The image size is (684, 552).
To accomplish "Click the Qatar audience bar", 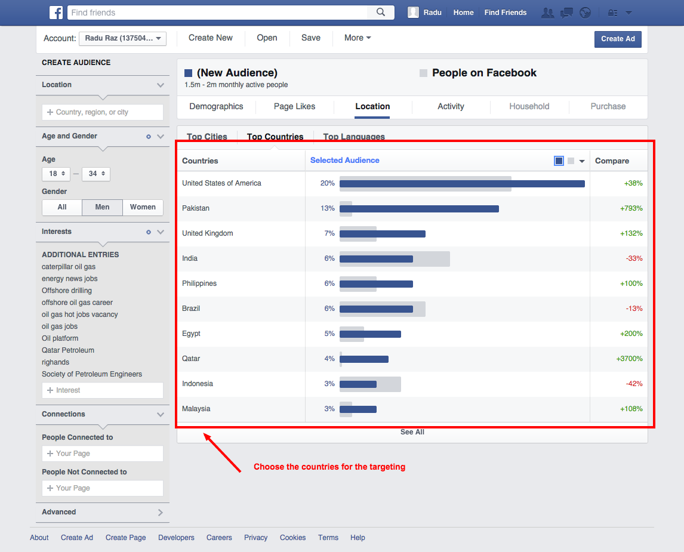I will click(x=364, y=359).
